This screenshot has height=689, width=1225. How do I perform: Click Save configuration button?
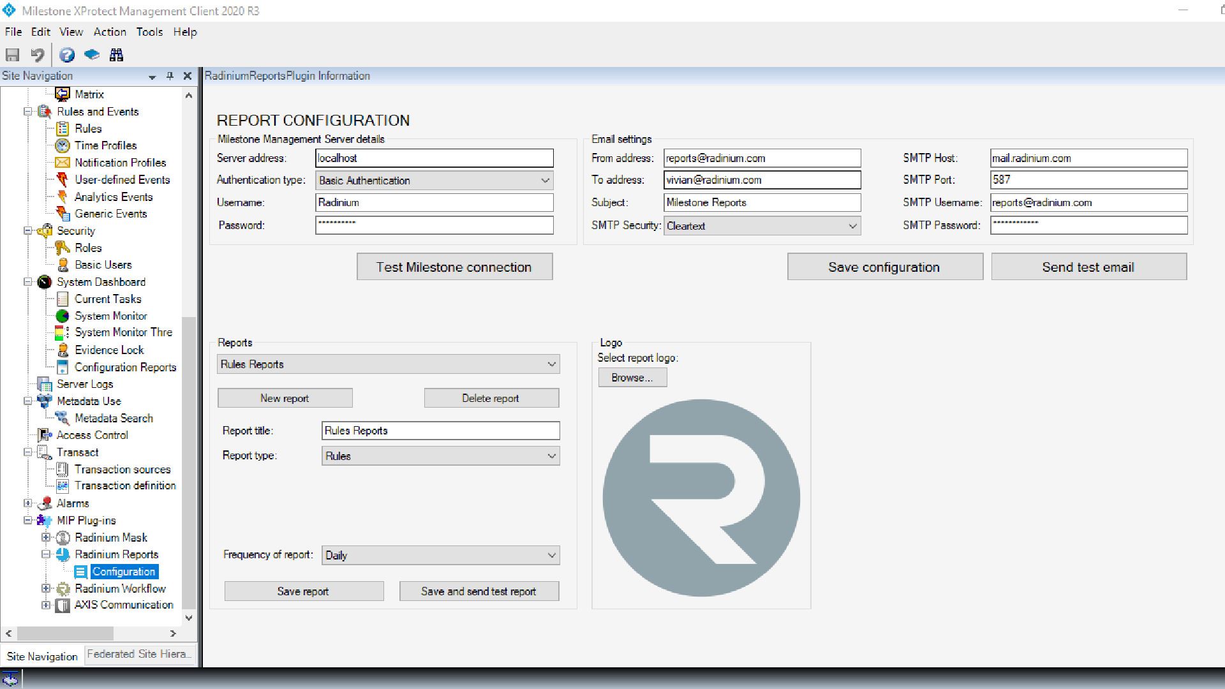884,267
